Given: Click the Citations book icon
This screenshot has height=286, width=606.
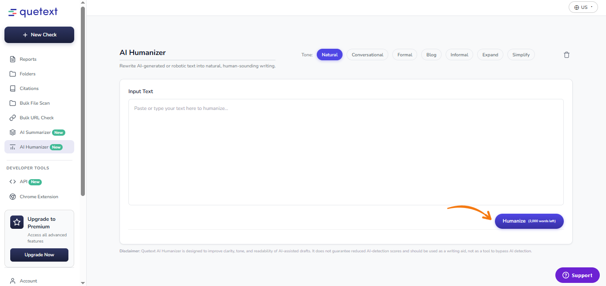Looking at the screenshot, I should pos(13,88).
